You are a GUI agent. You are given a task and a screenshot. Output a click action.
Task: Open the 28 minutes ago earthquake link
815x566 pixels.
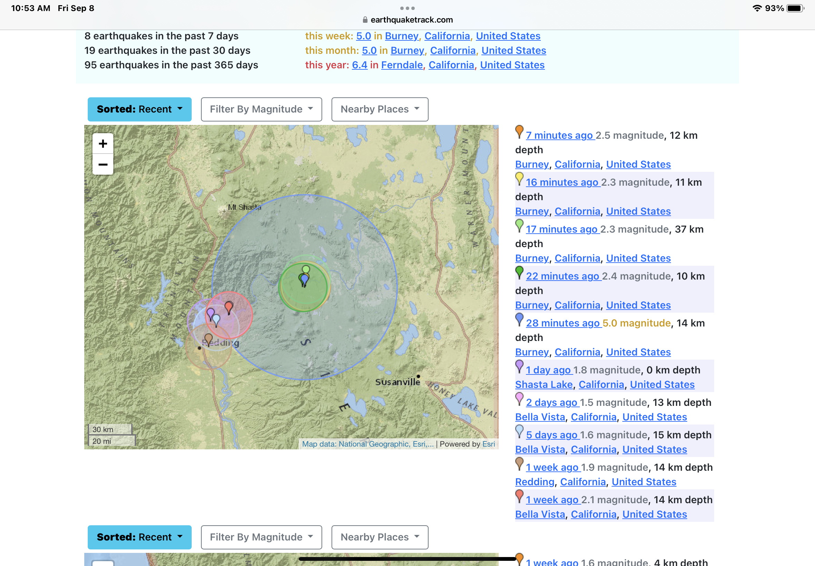563,323
